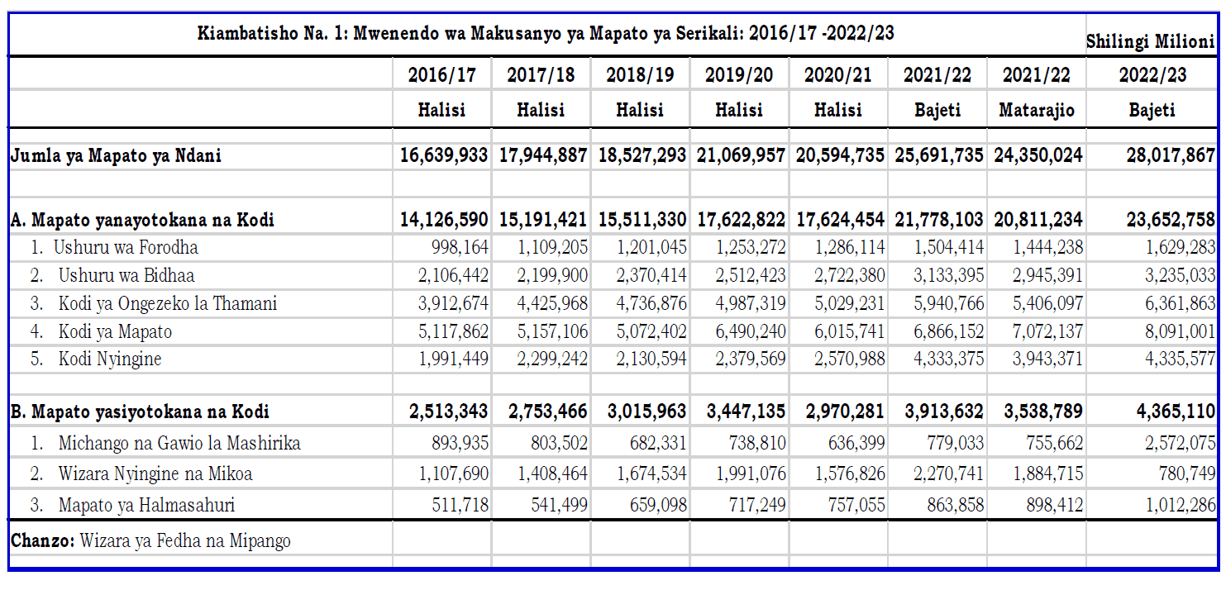This screenshot has height=590, width=1226.
Task: Click the "Wizara Nyingine na Mikoa" label
Action: pyautogui.click(x=155, y=474)
